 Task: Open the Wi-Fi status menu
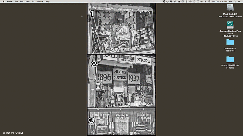tap(209, 1)
